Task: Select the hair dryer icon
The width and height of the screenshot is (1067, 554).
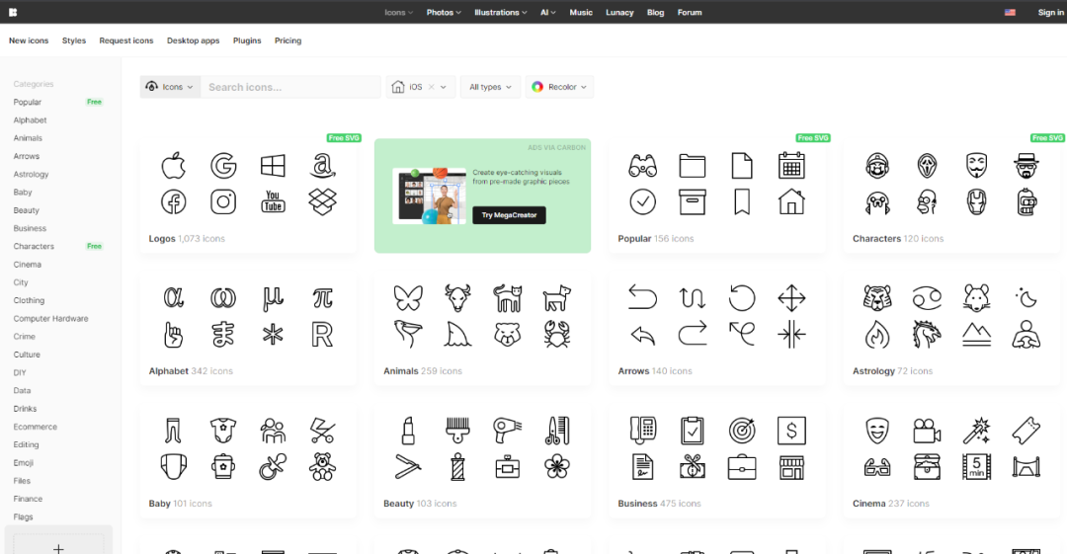Action: point(508,431)
